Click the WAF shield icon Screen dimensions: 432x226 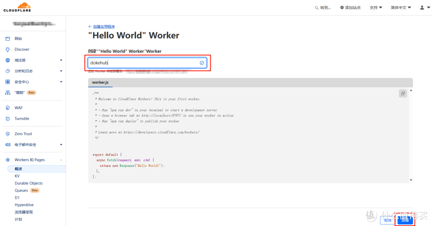click(x=8, y=108)
